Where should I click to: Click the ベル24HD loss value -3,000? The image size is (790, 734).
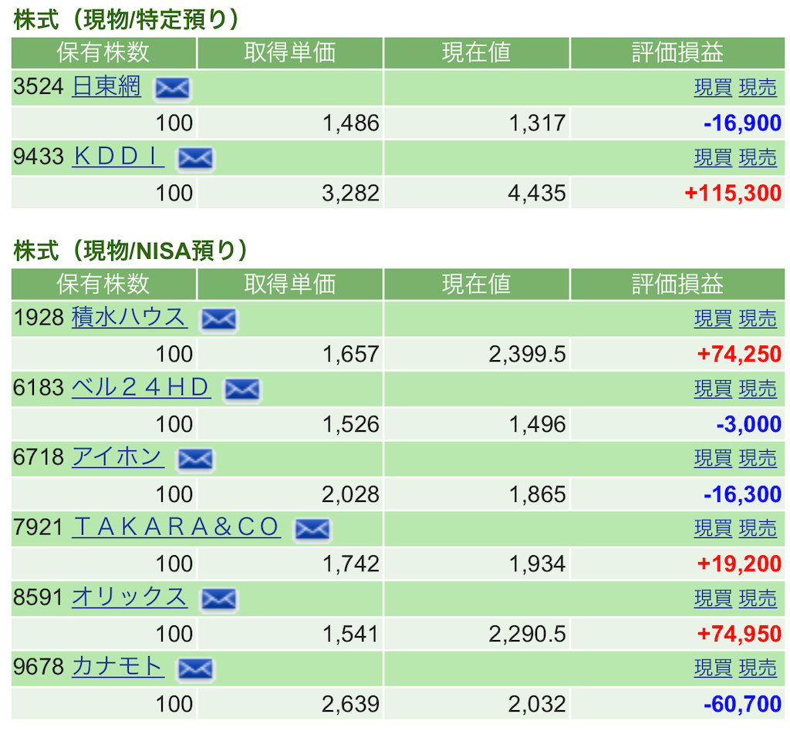point(748,424)
